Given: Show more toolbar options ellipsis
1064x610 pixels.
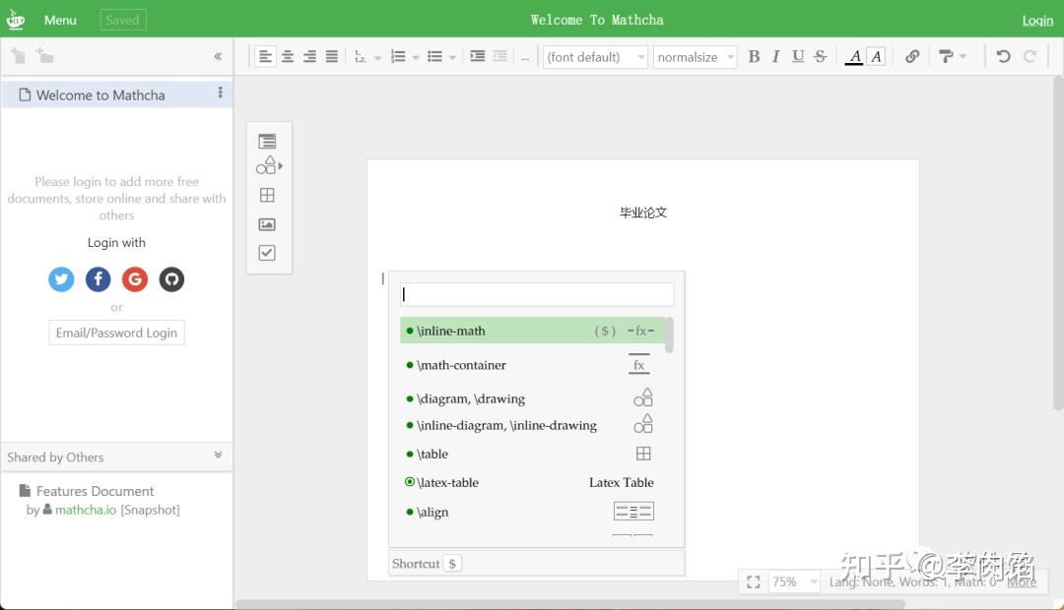Looking at the screenshot, I should (x=524, y=59).
